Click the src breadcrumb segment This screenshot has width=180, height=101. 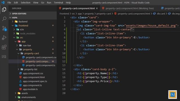73,14
